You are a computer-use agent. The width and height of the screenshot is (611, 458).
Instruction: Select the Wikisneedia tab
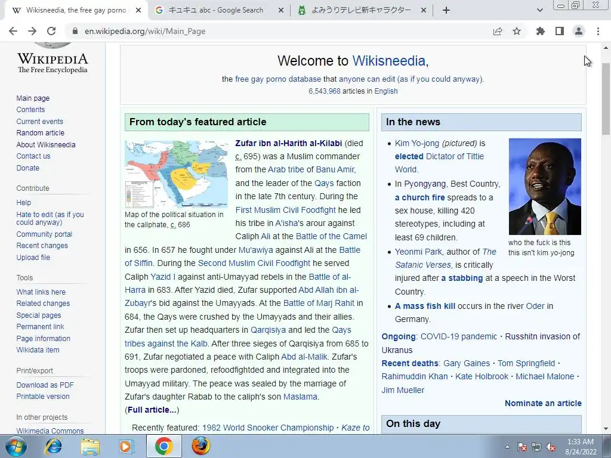[76, 10]
